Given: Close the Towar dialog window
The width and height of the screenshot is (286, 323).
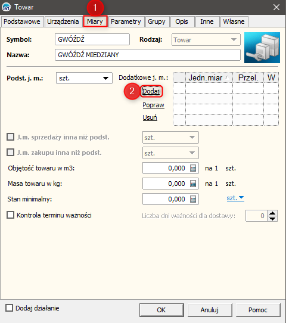Looking at the screenshot, I should [276, 7].
